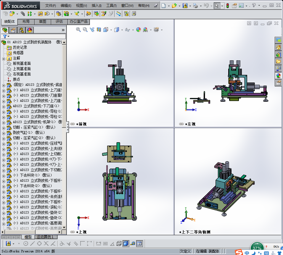Click the Zoom to Area icon

point(85,30)
